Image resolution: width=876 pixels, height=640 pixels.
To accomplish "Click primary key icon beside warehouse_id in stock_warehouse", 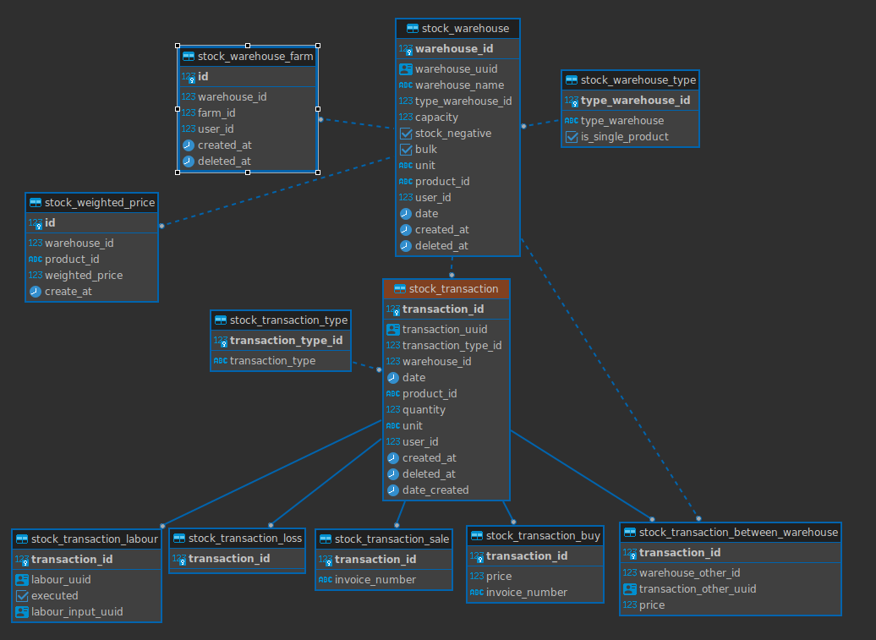I will tap(406, 49).
